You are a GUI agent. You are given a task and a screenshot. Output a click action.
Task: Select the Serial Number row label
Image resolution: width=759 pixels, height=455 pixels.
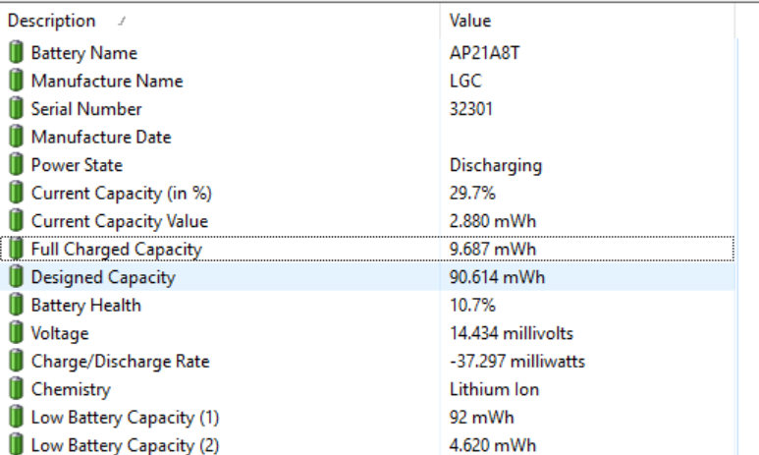86,109
